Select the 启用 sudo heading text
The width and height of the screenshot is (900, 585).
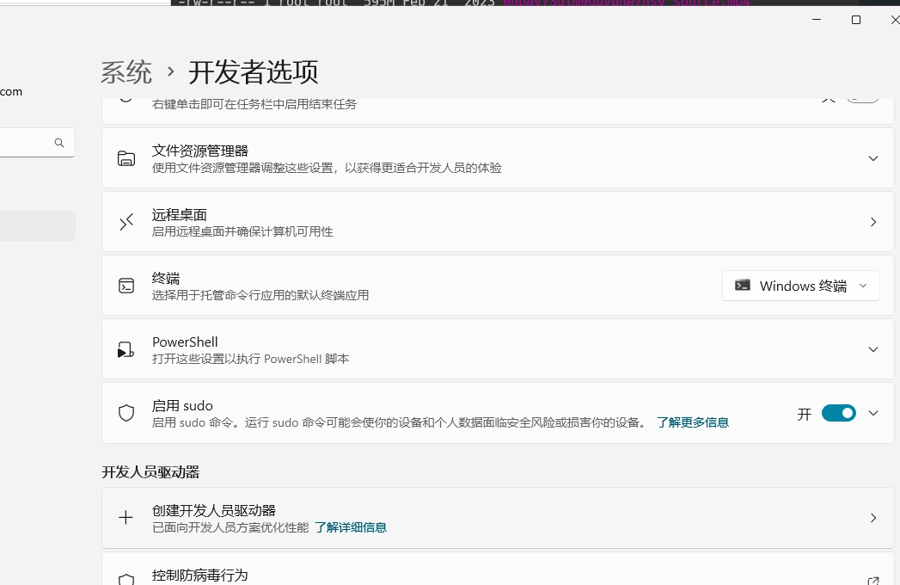click(x=182, y=406)
